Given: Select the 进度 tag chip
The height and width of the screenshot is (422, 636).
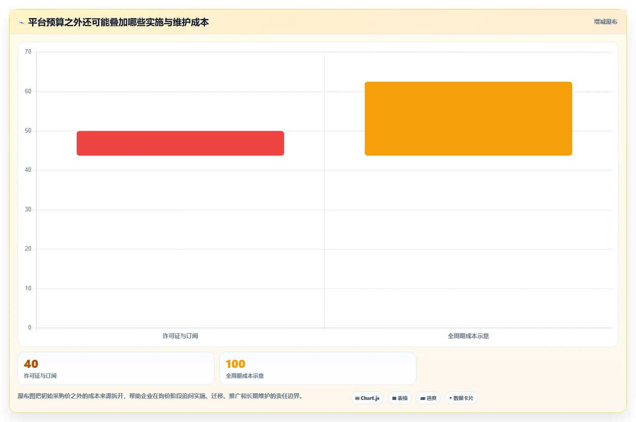Looking at the screenshot, I should 428,398.
